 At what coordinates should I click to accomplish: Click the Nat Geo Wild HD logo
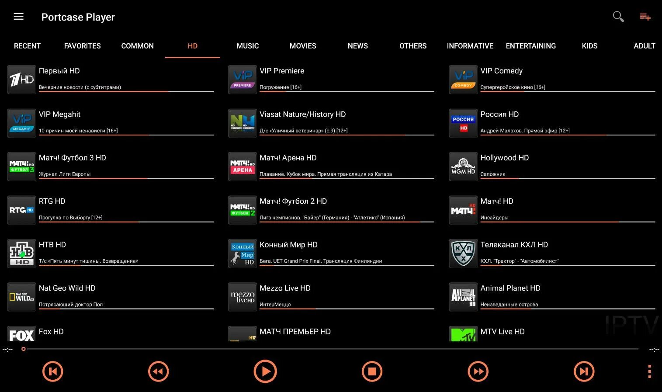[x=21, y=297]
